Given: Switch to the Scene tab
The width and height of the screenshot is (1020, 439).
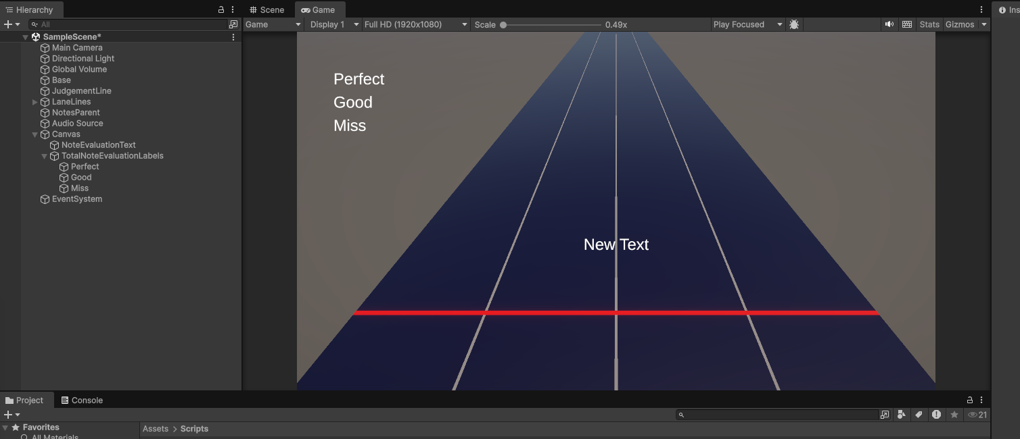Looking at the screenshot, I should (266, 9).
